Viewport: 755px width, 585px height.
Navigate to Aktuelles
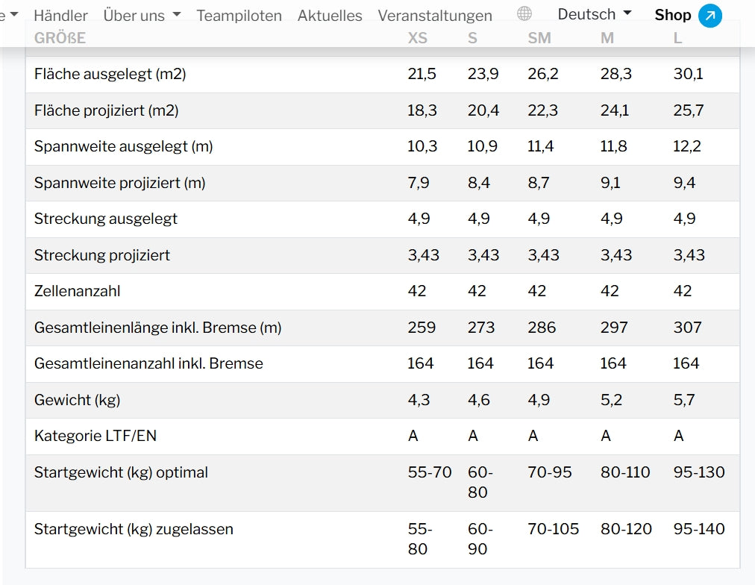[330, 15]
